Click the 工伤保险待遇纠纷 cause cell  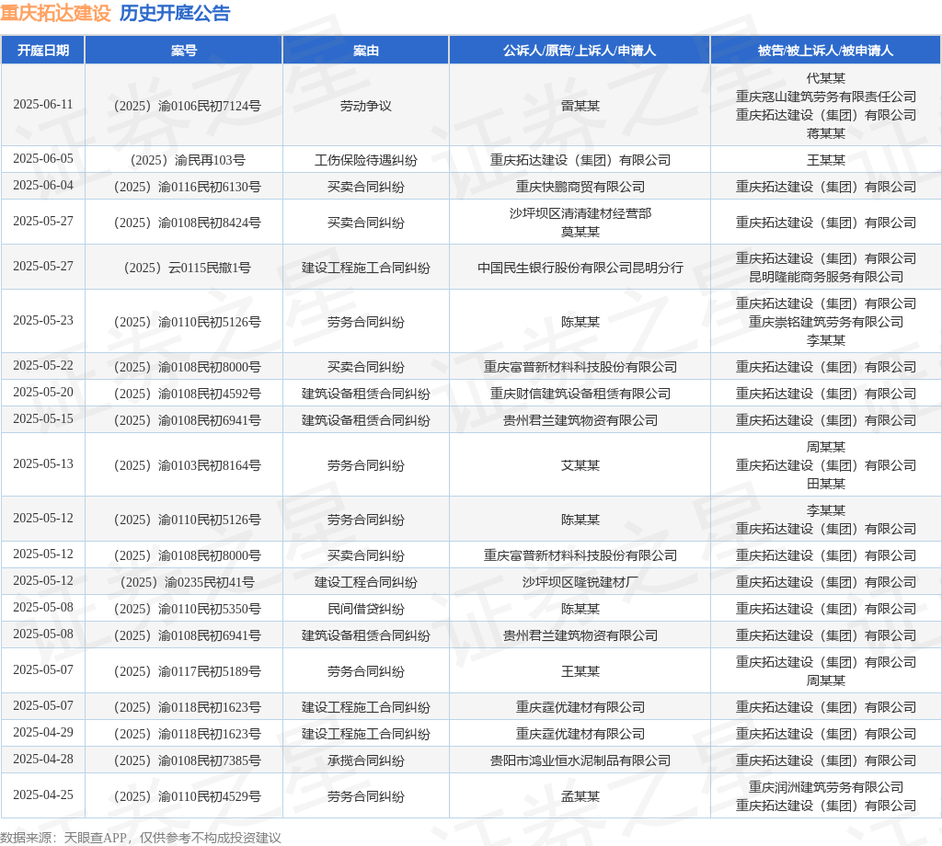tap(366, 160)
